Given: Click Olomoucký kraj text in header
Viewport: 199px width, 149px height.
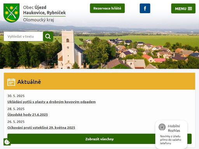Looking at the screenshot, I should pyautogui.click(x=38, y=20).
